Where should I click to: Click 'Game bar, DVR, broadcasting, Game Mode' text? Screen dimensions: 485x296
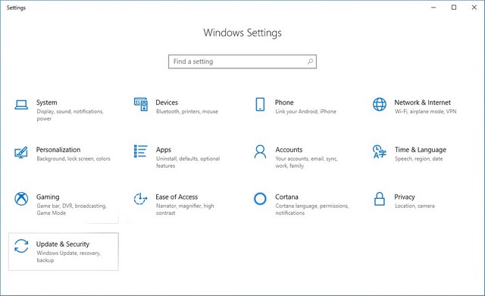[71, 209]
